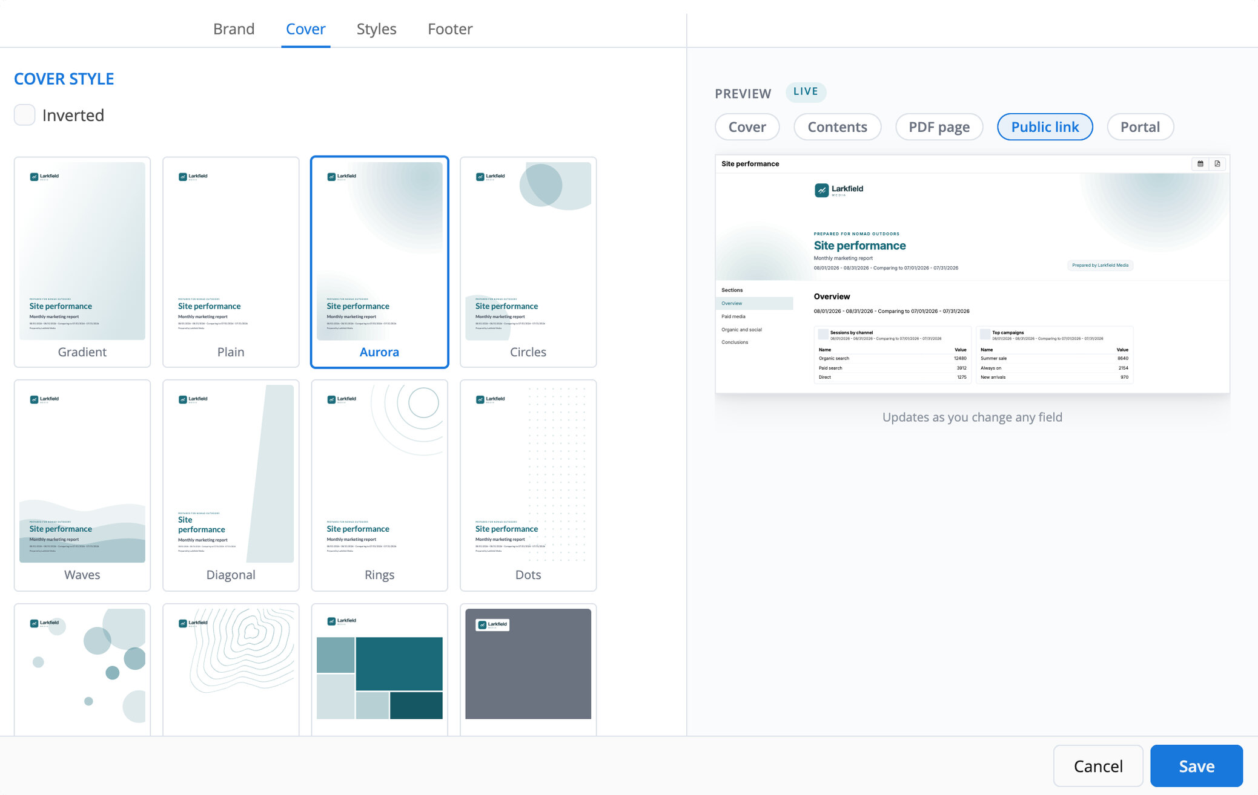Choose the Rings cover style
The width and height of the screenshot is (1258, 795).
[380, 485]
